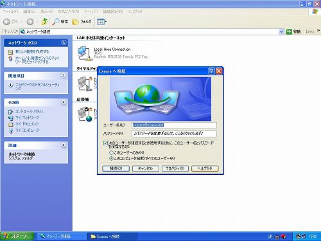Screen dimensions: 321x241
Task: Open the File (ファイル) menu
Action: [x=10, y=12]
